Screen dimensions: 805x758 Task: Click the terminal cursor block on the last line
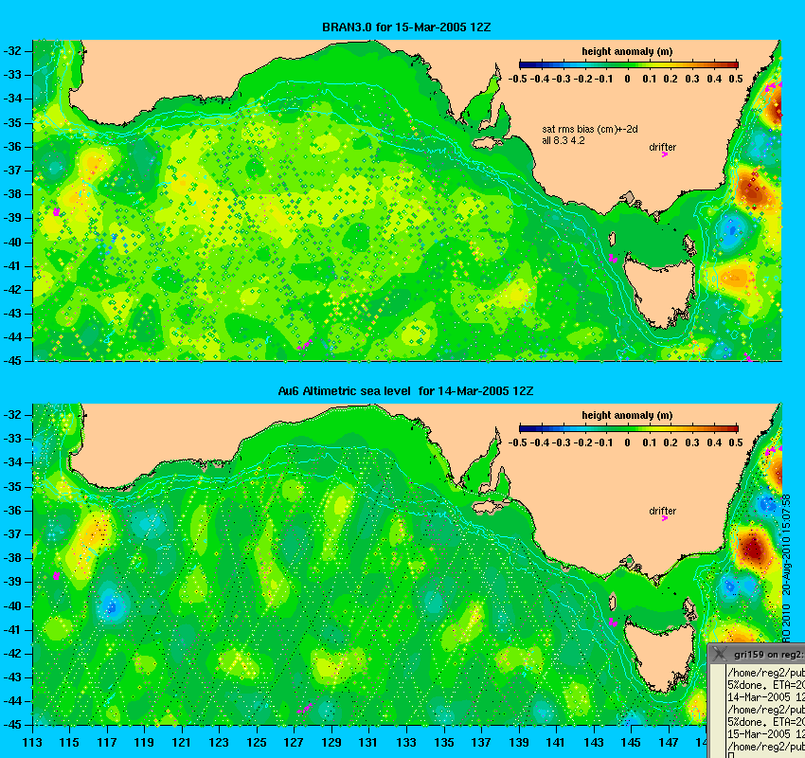pos(730,755)
